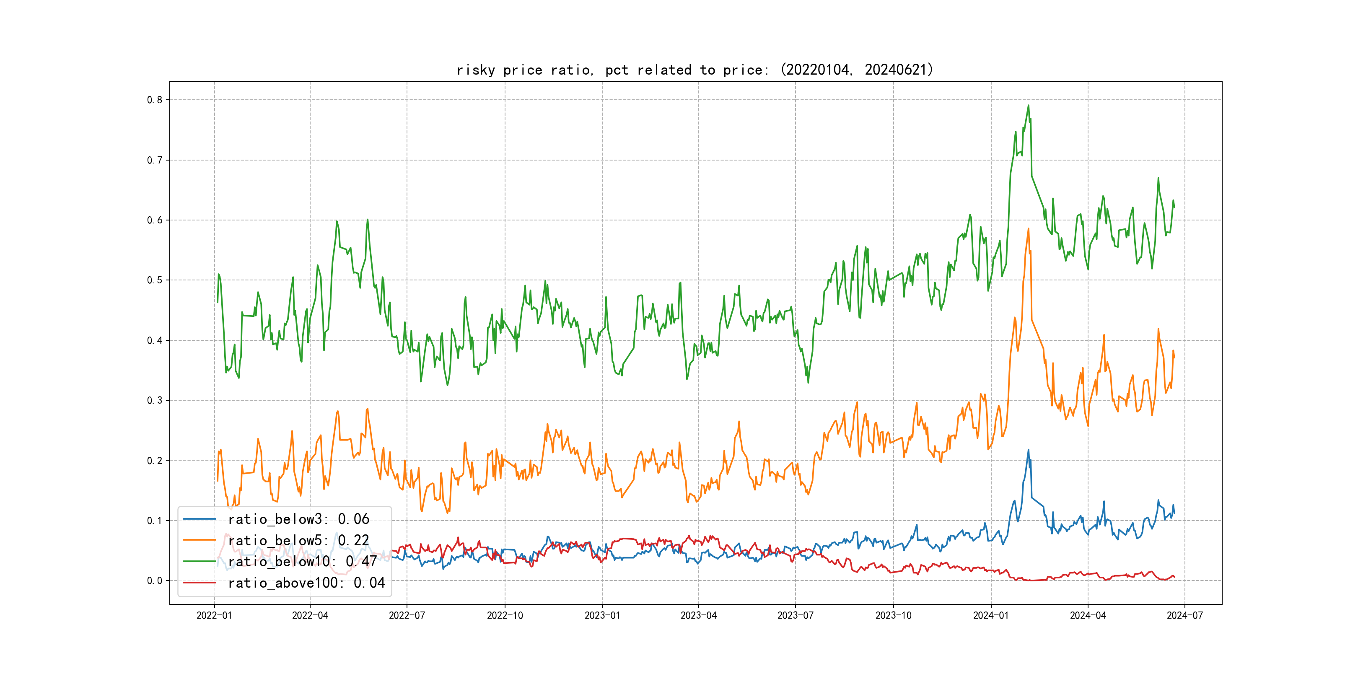This screenshot has width=1358, height=679.
Task: Click the orange ratio_below5 legend line
Action: [199, 540]
